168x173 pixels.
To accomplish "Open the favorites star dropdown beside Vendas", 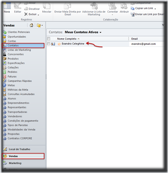I will pyautogui.click(x=40, y=25).
